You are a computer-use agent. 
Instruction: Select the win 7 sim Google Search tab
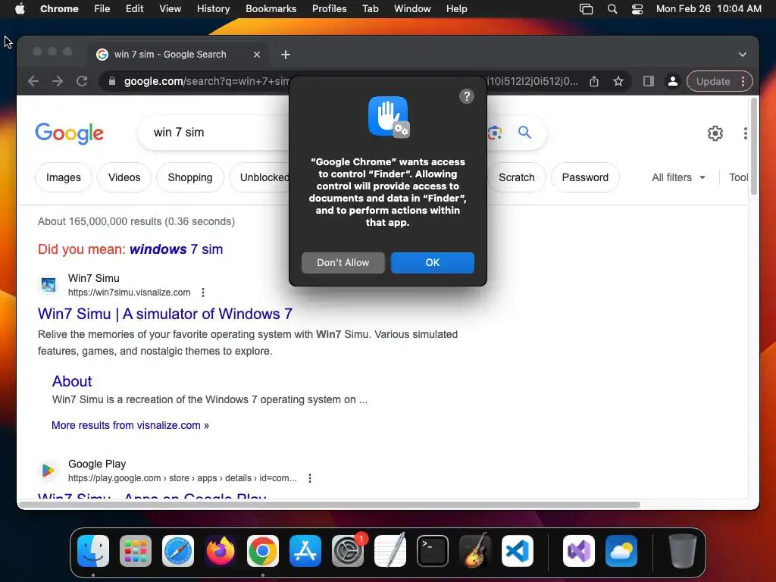pos(178,55)
